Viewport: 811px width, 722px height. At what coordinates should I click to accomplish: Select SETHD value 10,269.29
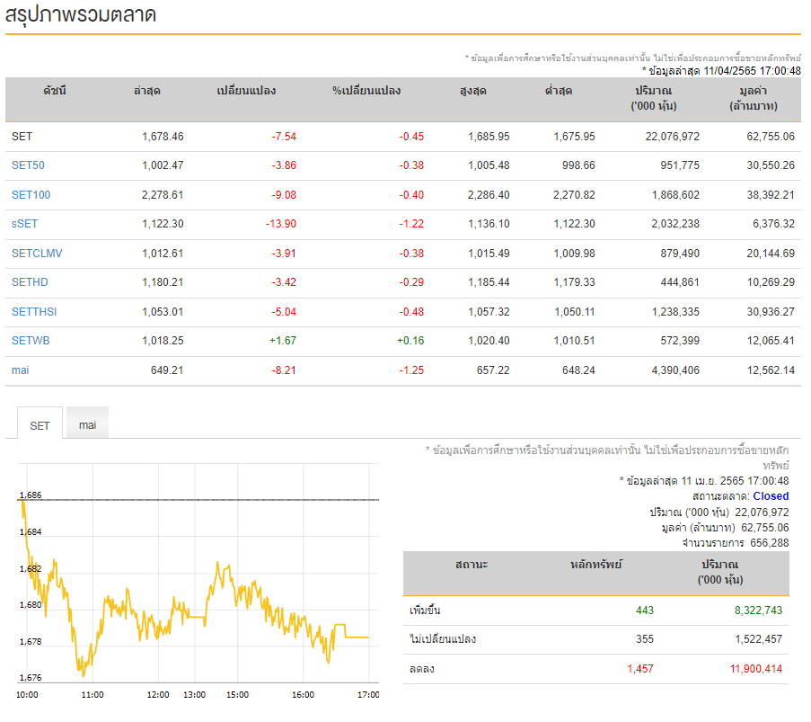pos(771,282)
